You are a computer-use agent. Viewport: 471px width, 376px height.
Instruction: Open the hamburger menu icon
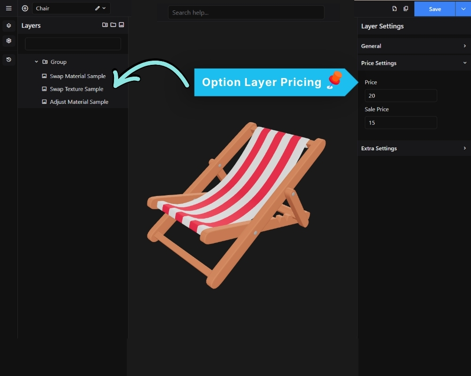[8, 8]
